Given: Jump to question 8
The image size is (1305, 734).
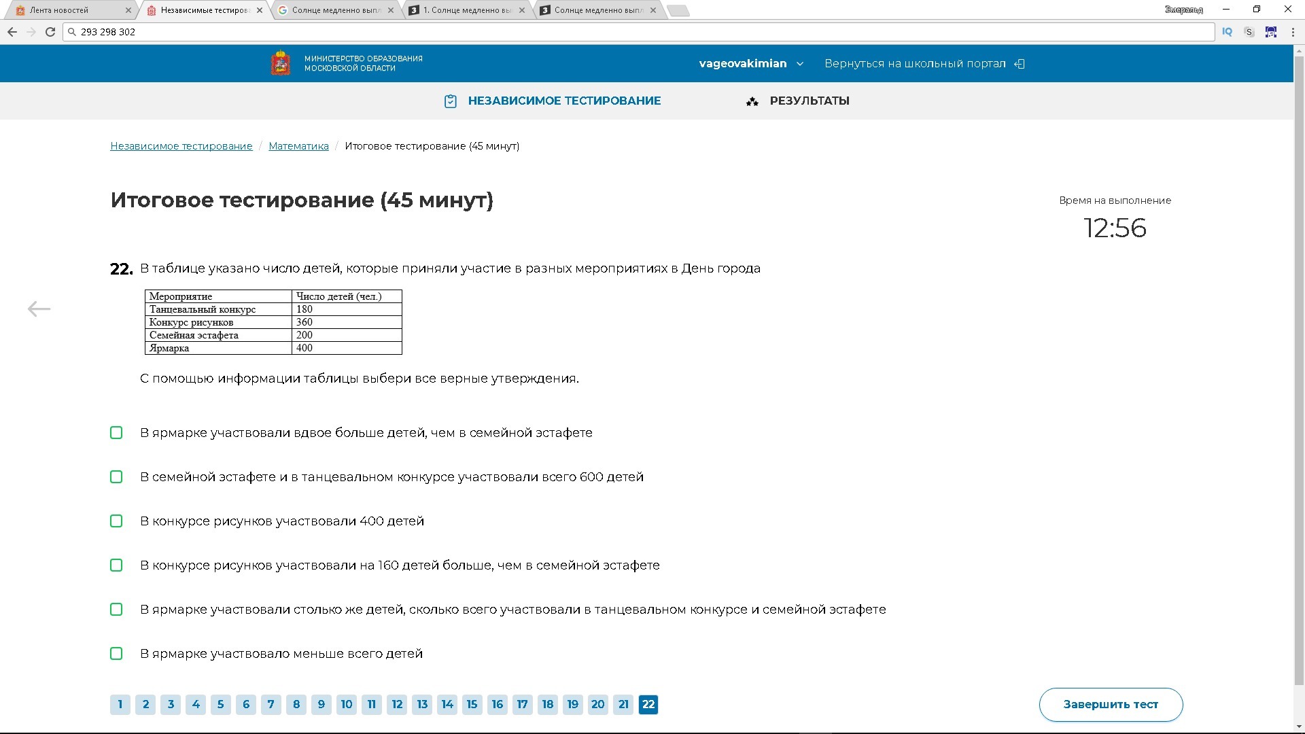Looking at the screenshot, I should tap(296, 705).
